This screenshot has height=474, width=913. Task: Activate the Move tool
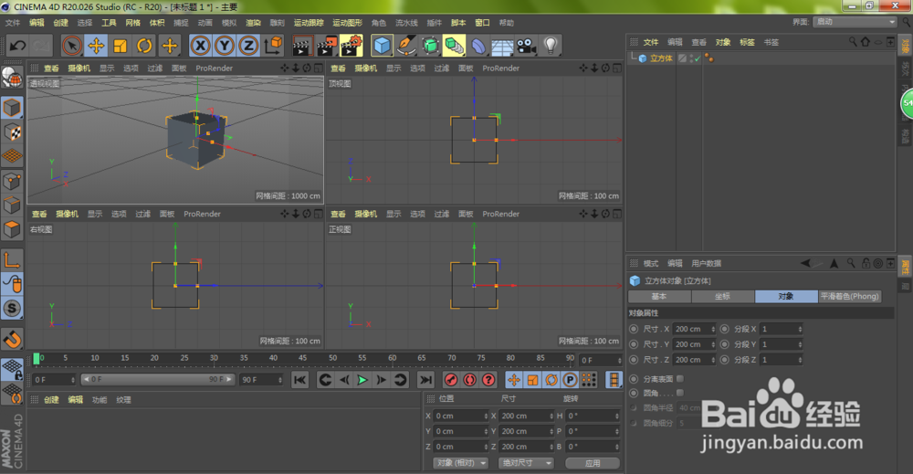(96, 46)
